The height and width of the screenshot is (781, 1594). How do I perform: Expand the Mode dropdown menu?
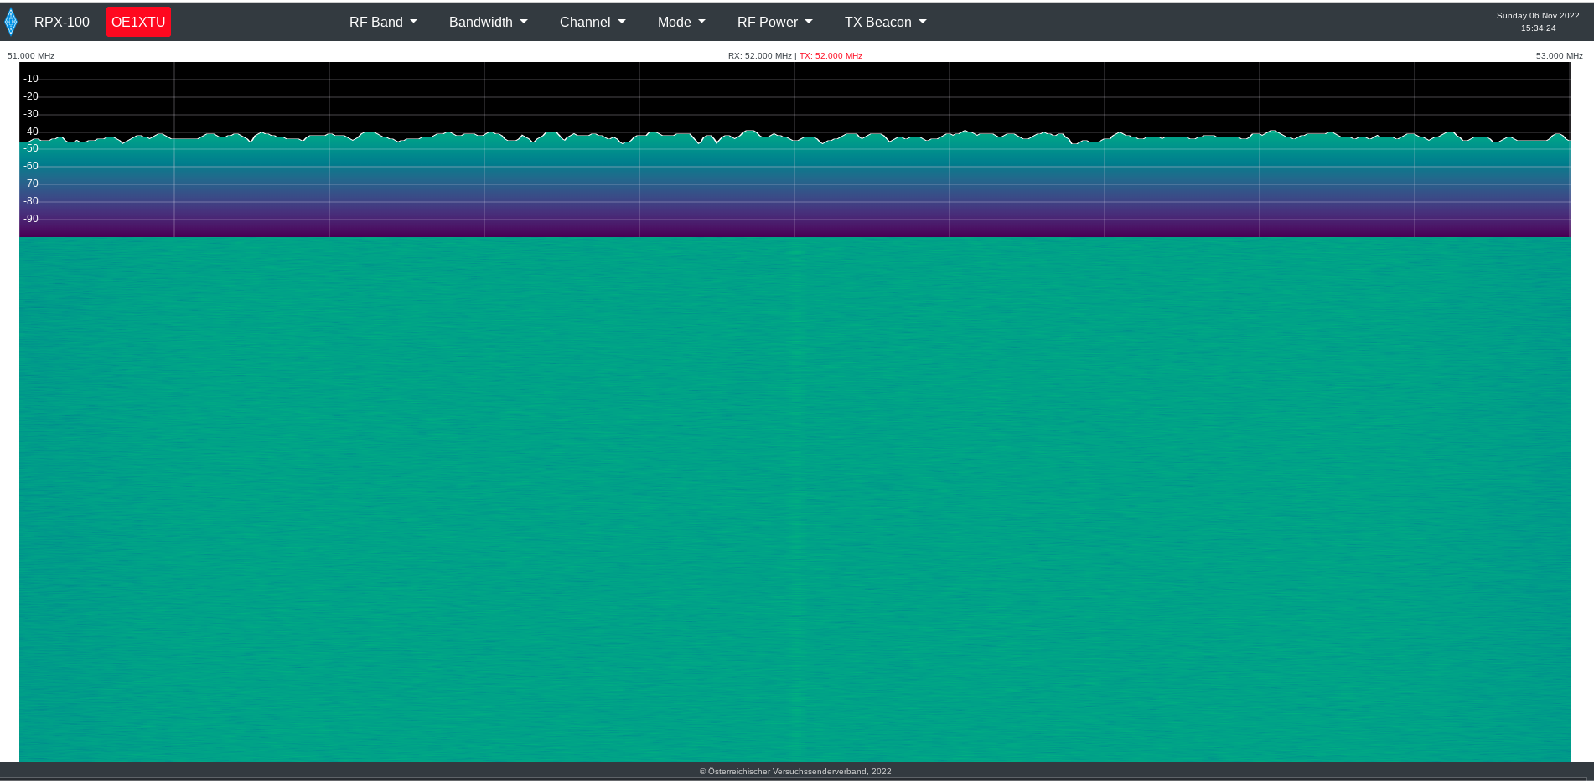681,22
